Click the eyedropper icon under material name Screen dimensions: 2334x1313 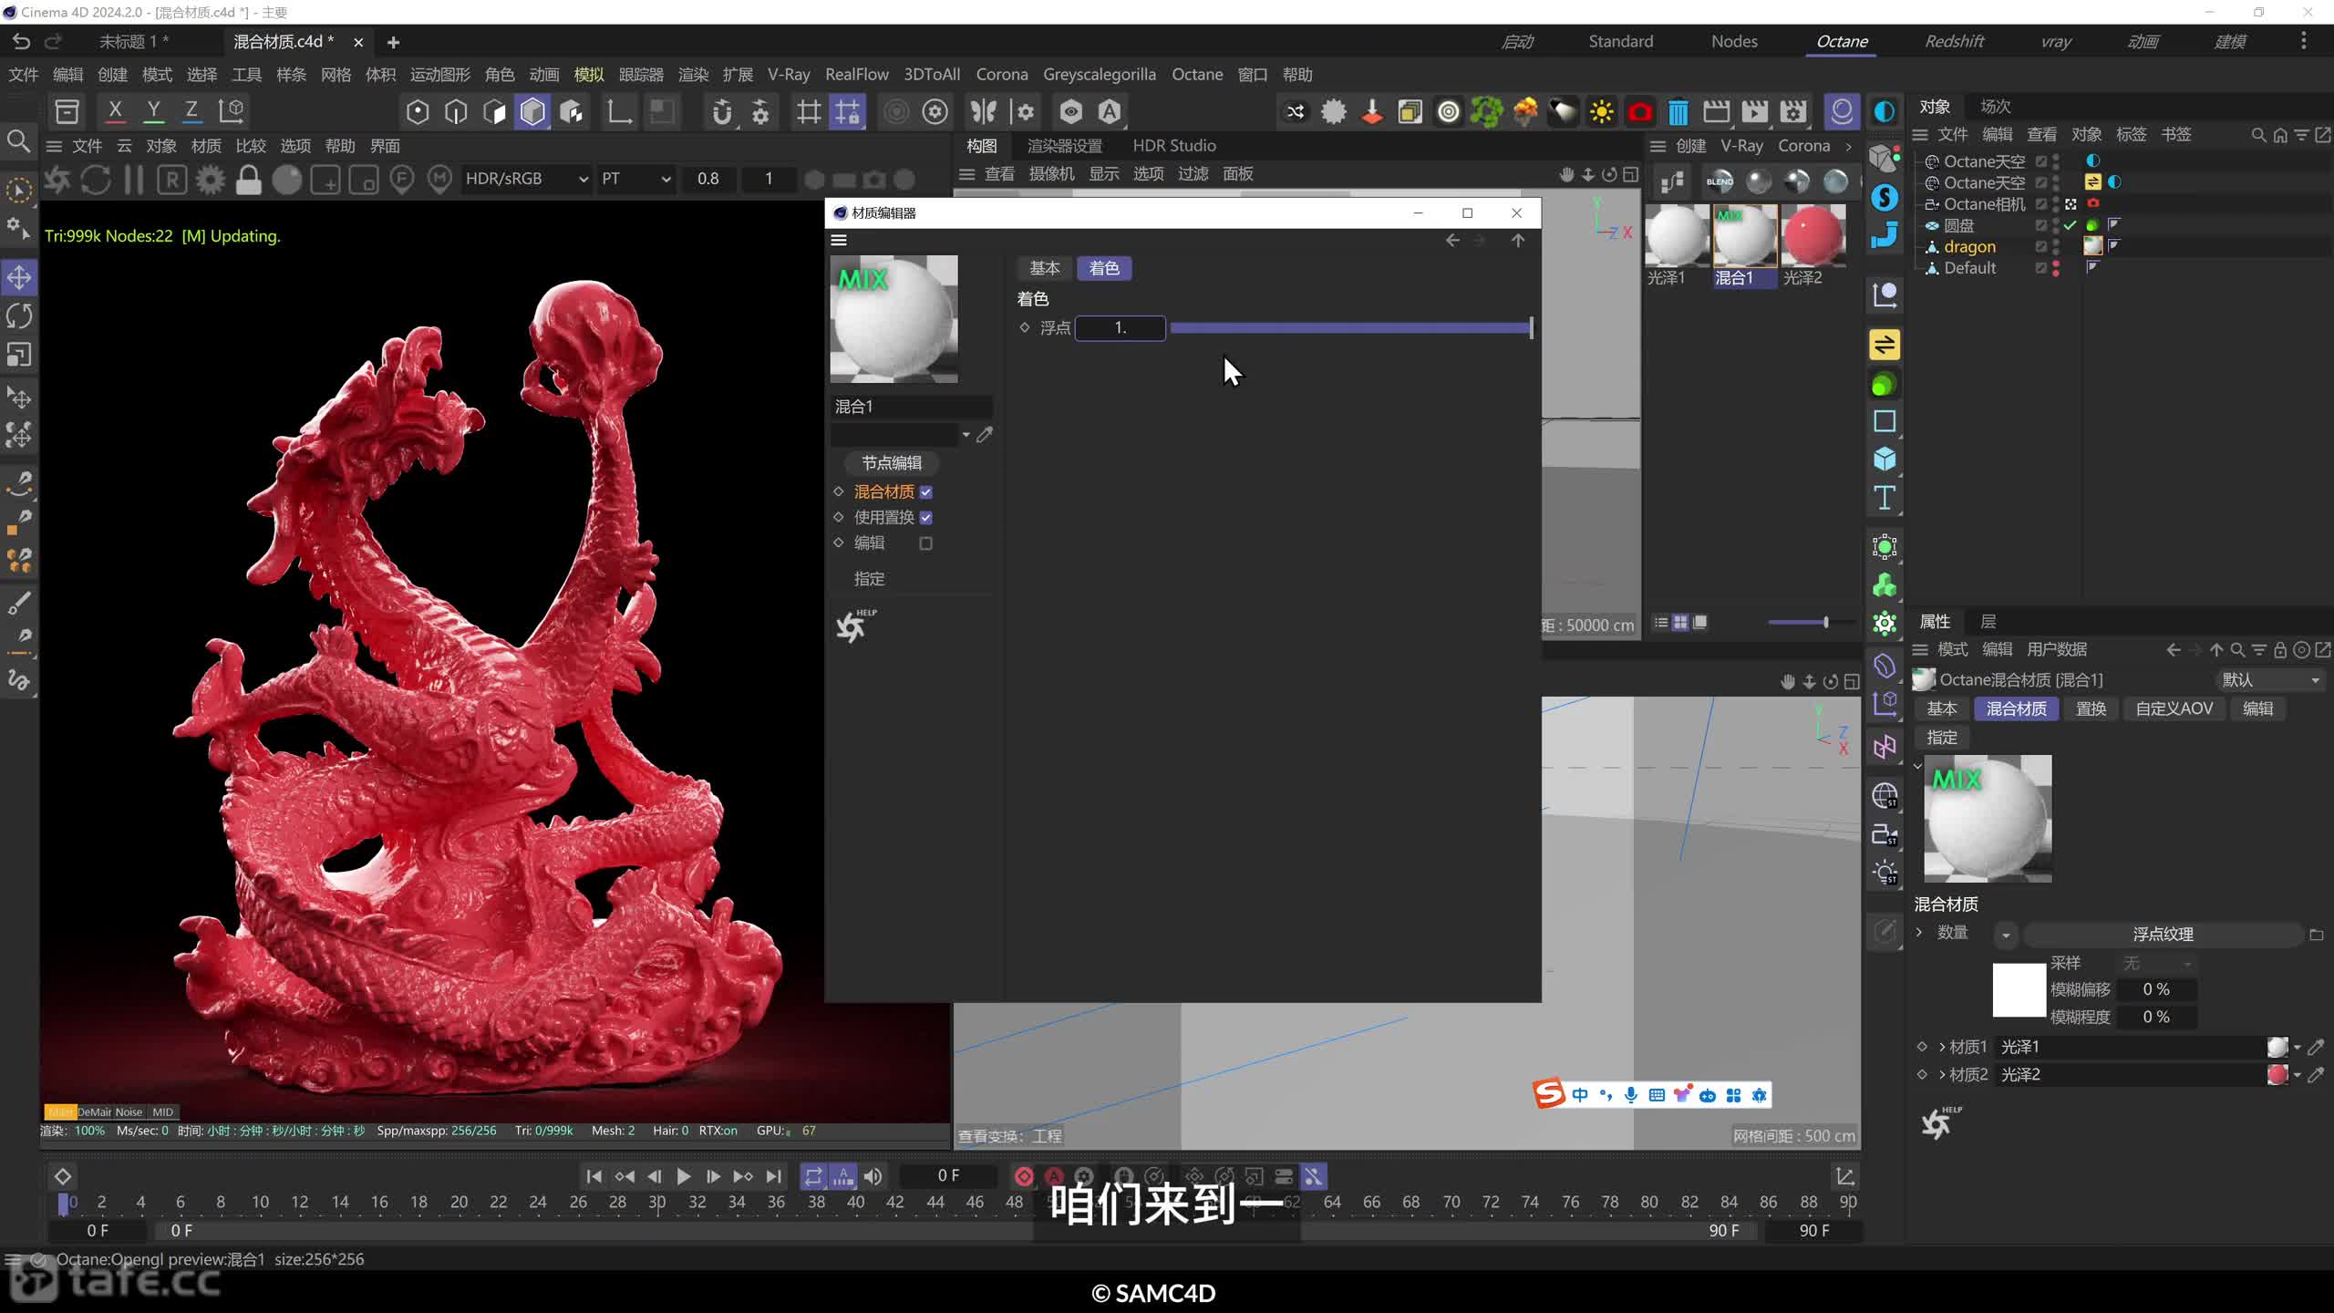pos(985,435)
